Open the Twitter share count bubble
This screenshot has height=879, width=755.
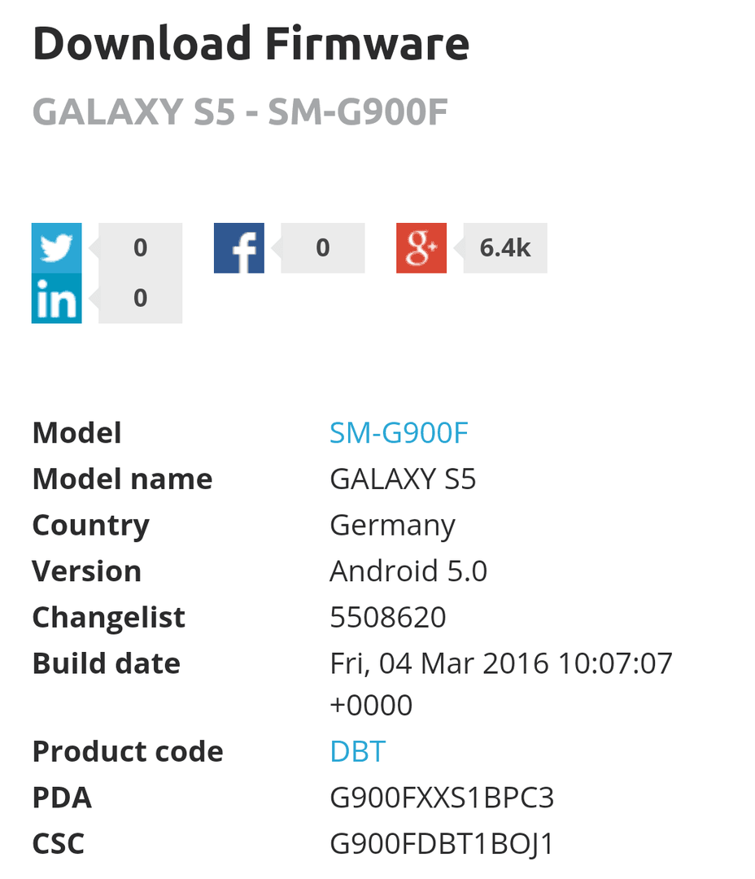(x=140, y=247)
